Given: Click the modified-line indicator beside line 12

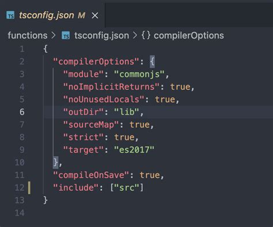Looking at the screenshot, I should tap(29, 188).
